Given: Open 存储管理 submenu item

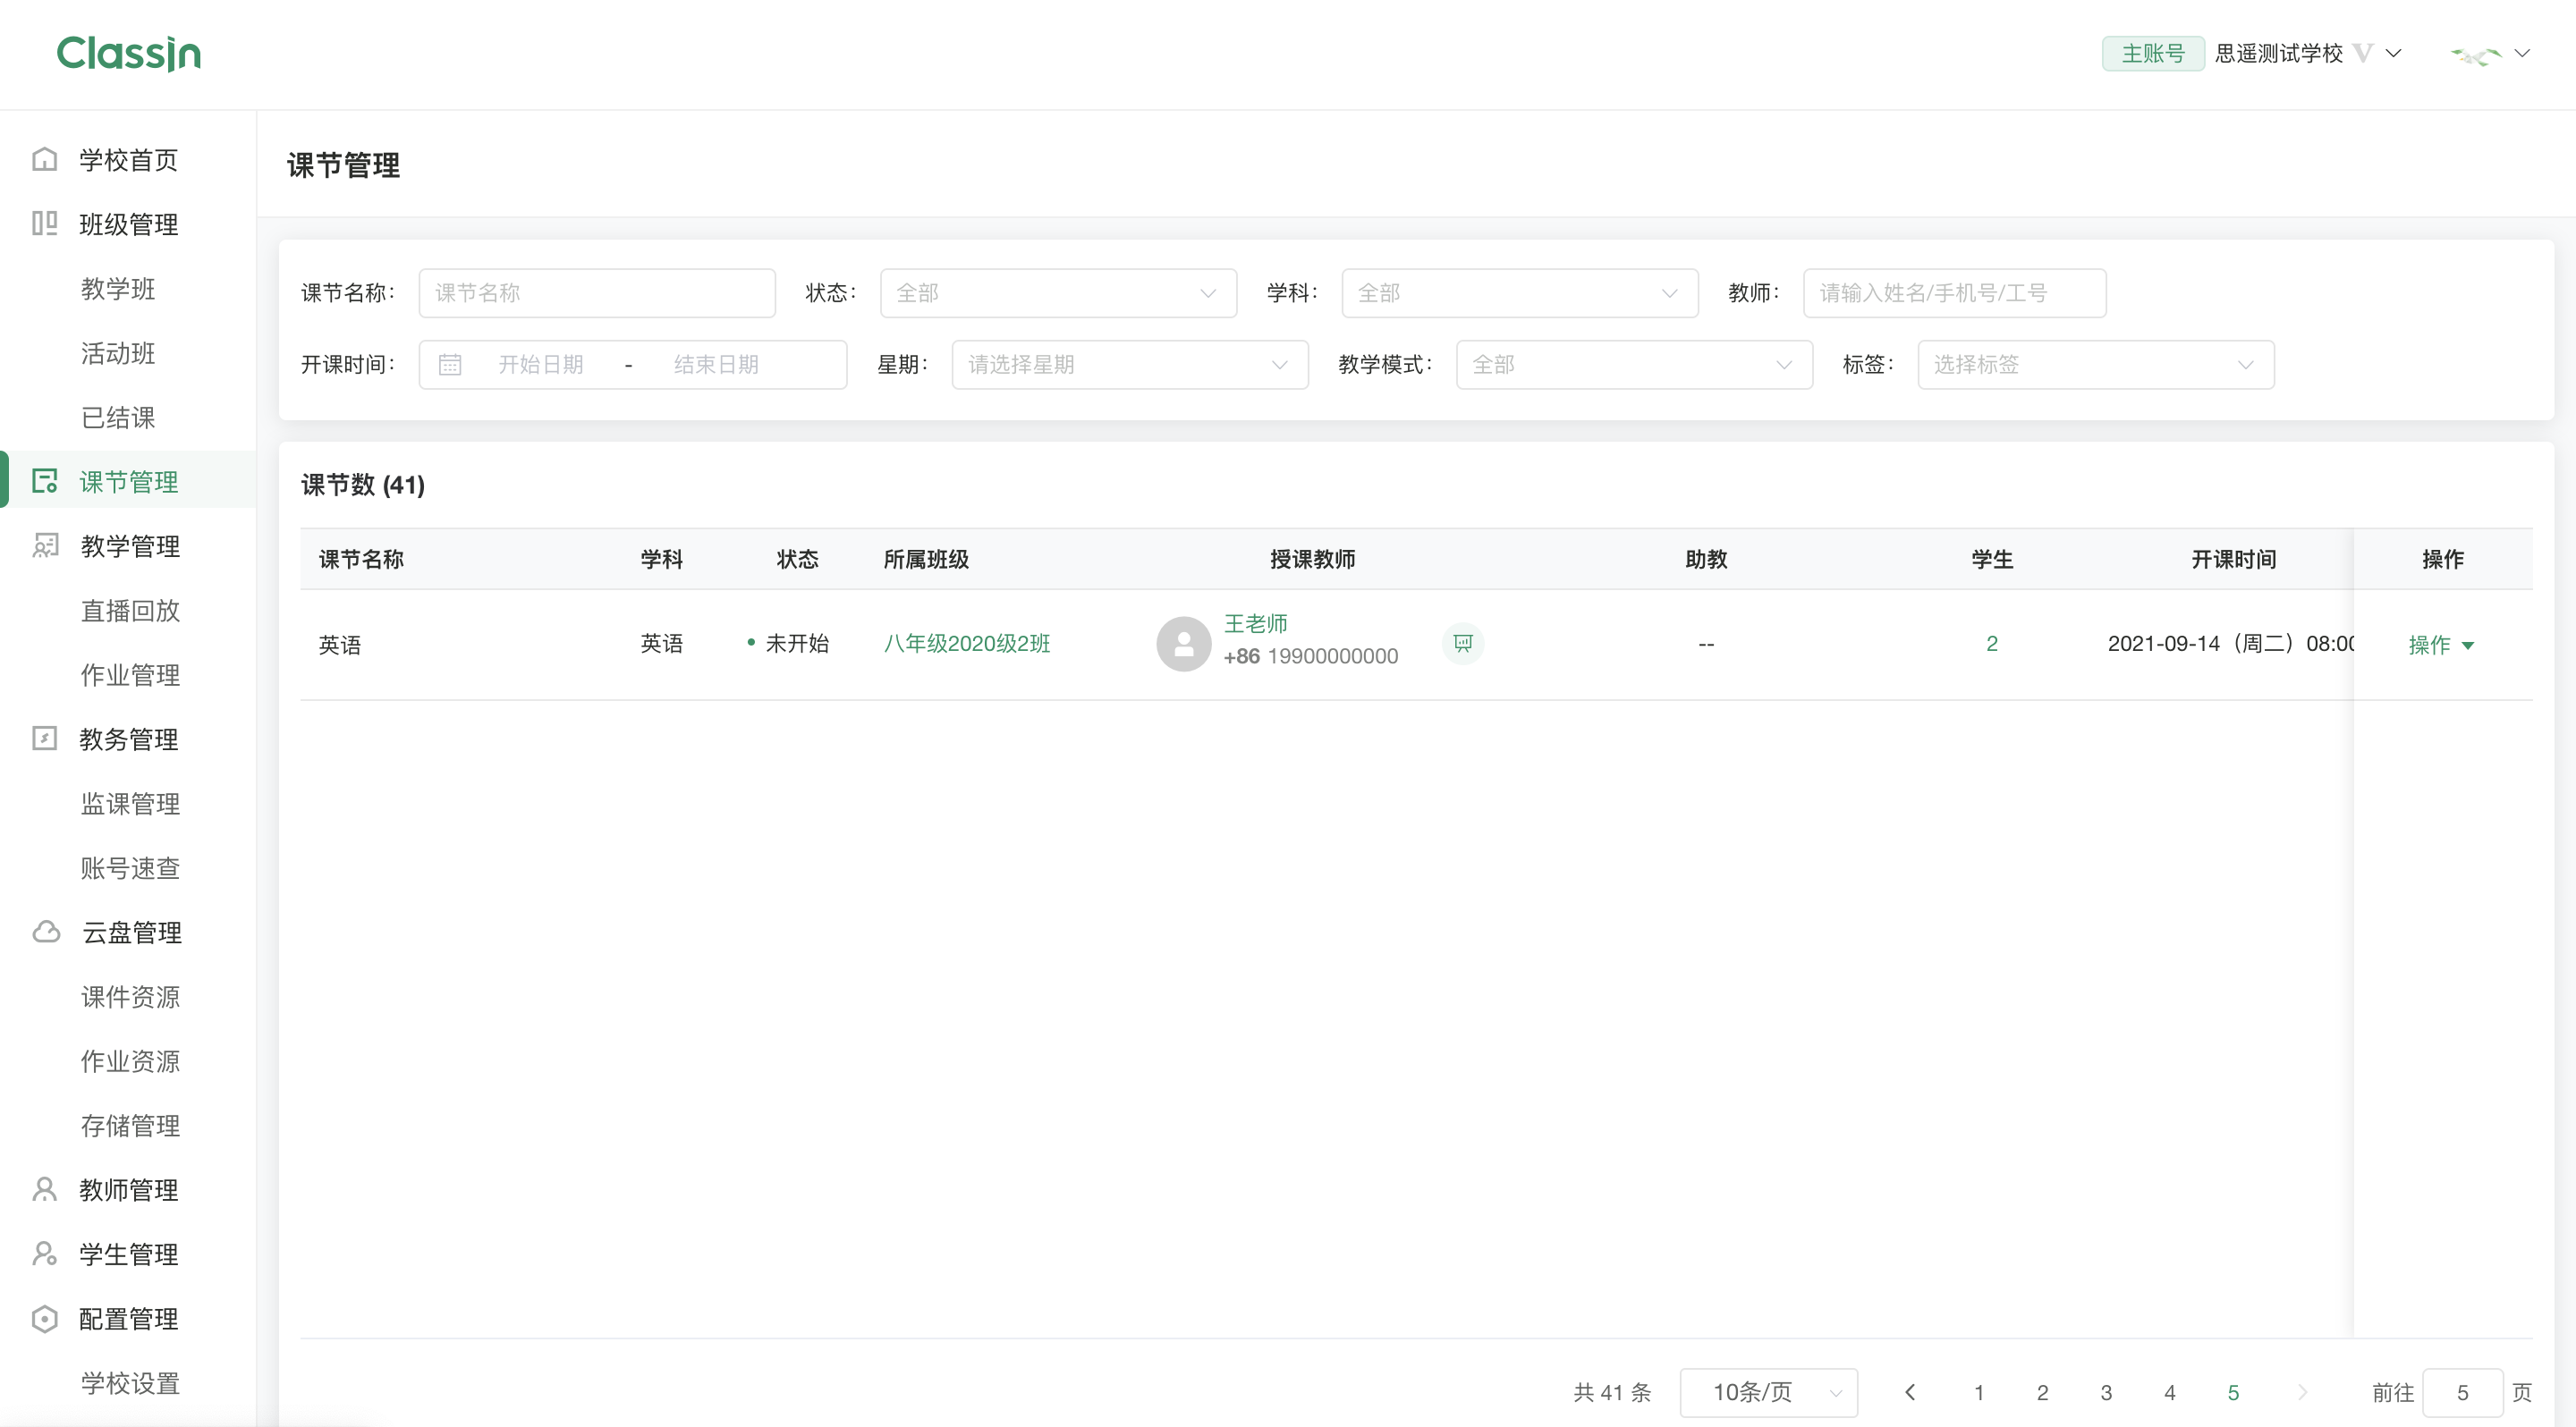Looking at the screenshot, I should (x=128, y=1125).
